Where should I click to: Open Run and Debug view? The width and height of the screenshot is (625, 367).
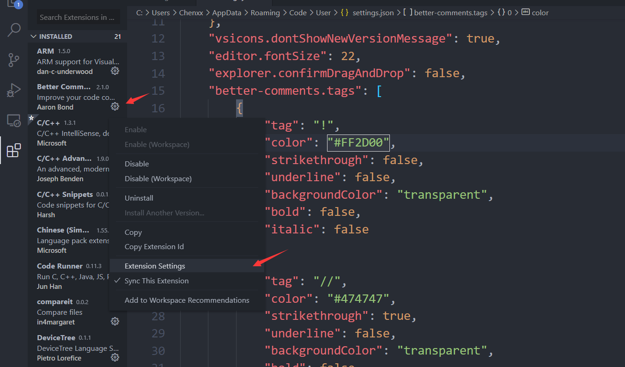(14, 90)
